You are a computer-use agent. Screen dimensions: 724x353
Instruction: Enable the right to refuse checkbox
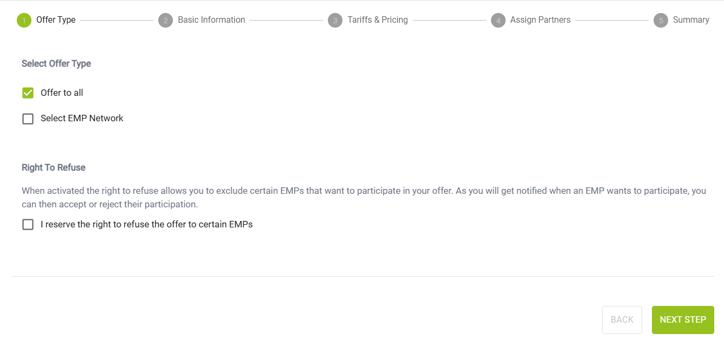(x=28, y=224)
